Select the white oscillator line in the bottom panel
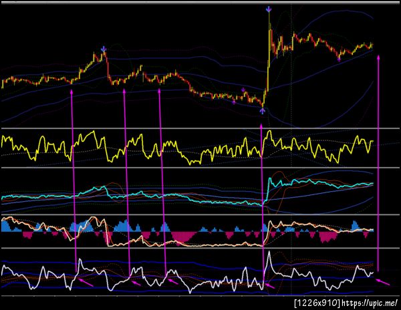This screenshot has width=401, height=310. [187, 273]
